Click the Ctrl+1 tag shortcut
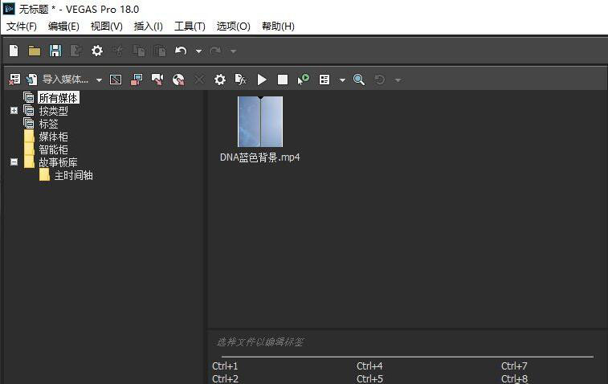The width and height of the screenshot is (608, 384). pos(225,366)
